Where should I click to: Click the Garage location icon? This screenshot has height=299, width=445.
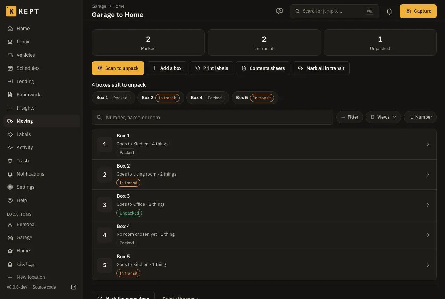(x=10, y=237)
